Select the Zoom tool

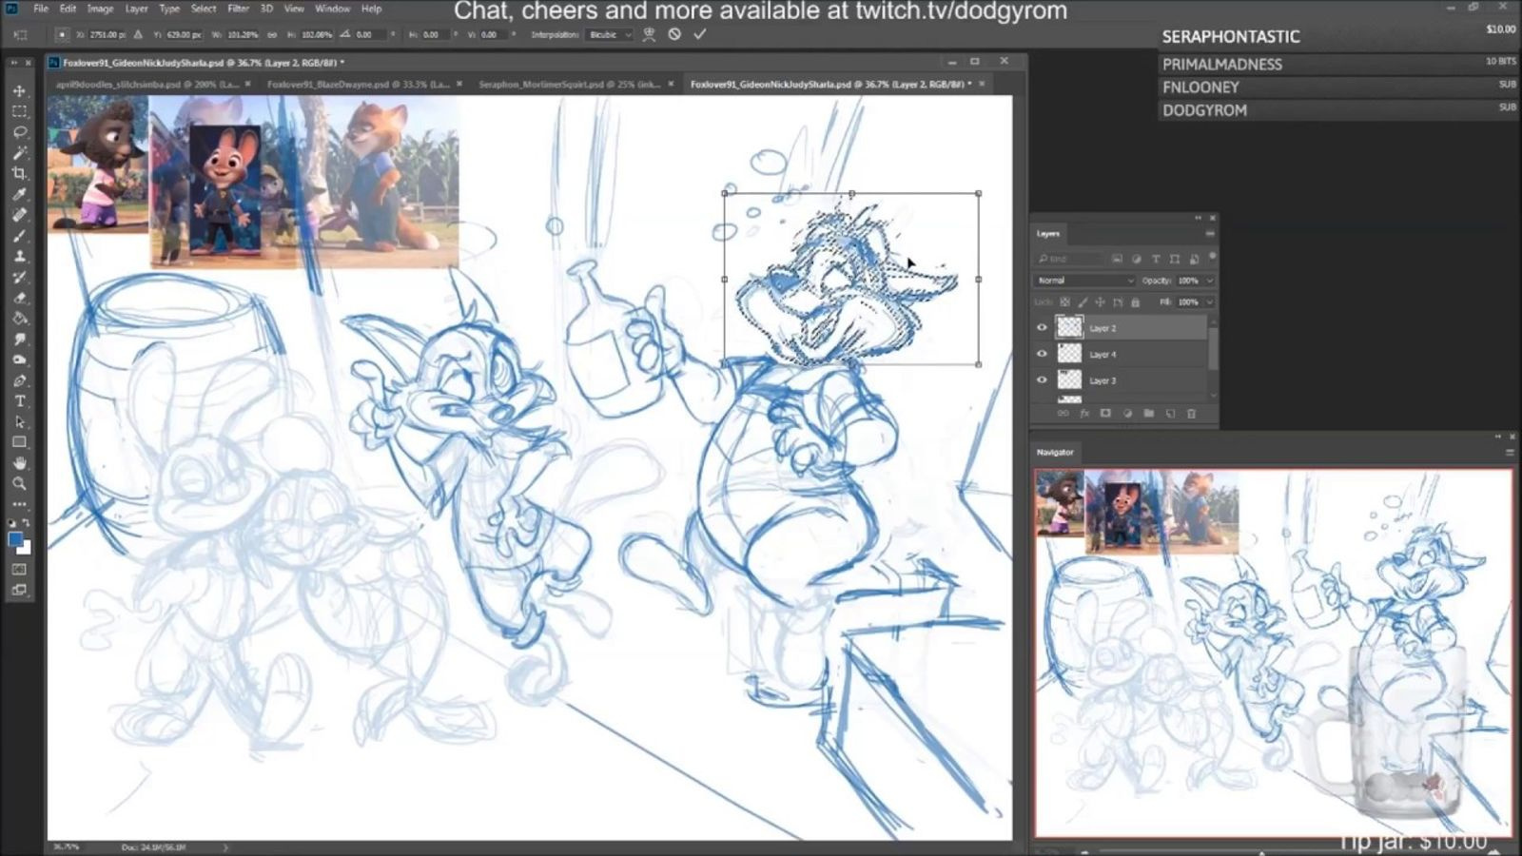coord(19,484)
